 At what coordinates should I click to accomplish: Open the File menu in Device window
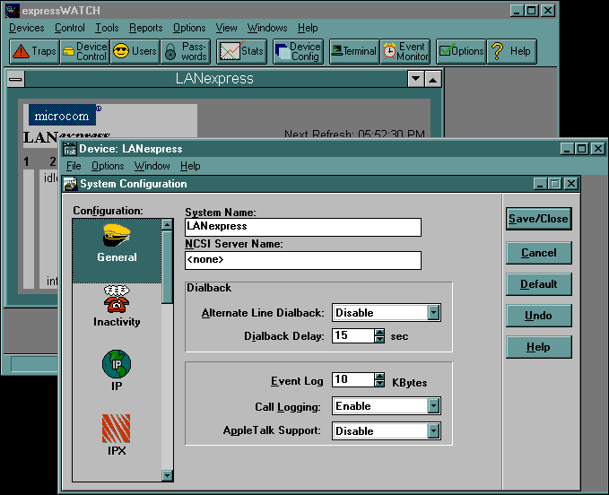pyautogui.click(x=74, y=166)
